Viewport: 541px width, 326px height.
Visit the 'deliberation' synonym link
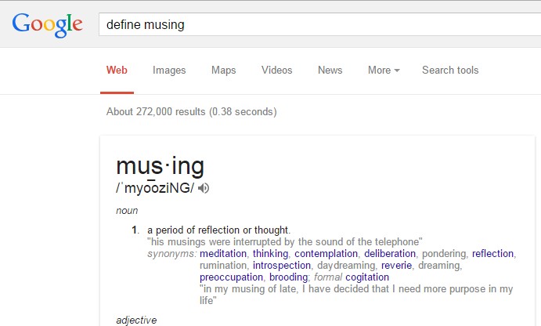(391, 254)
